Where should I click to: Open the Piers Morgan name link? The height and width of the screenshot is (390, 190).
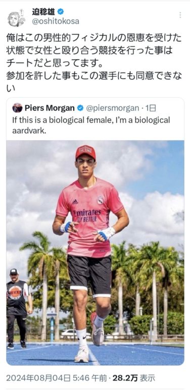tap(50, 108)
